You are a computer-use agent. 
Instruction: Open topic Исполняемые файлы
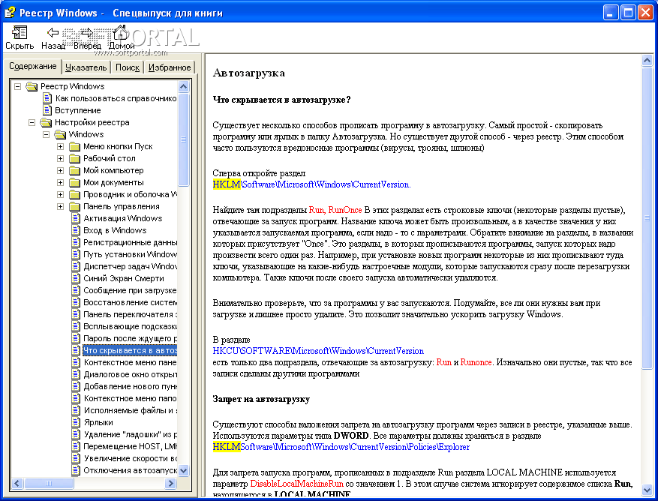[130, 410]
